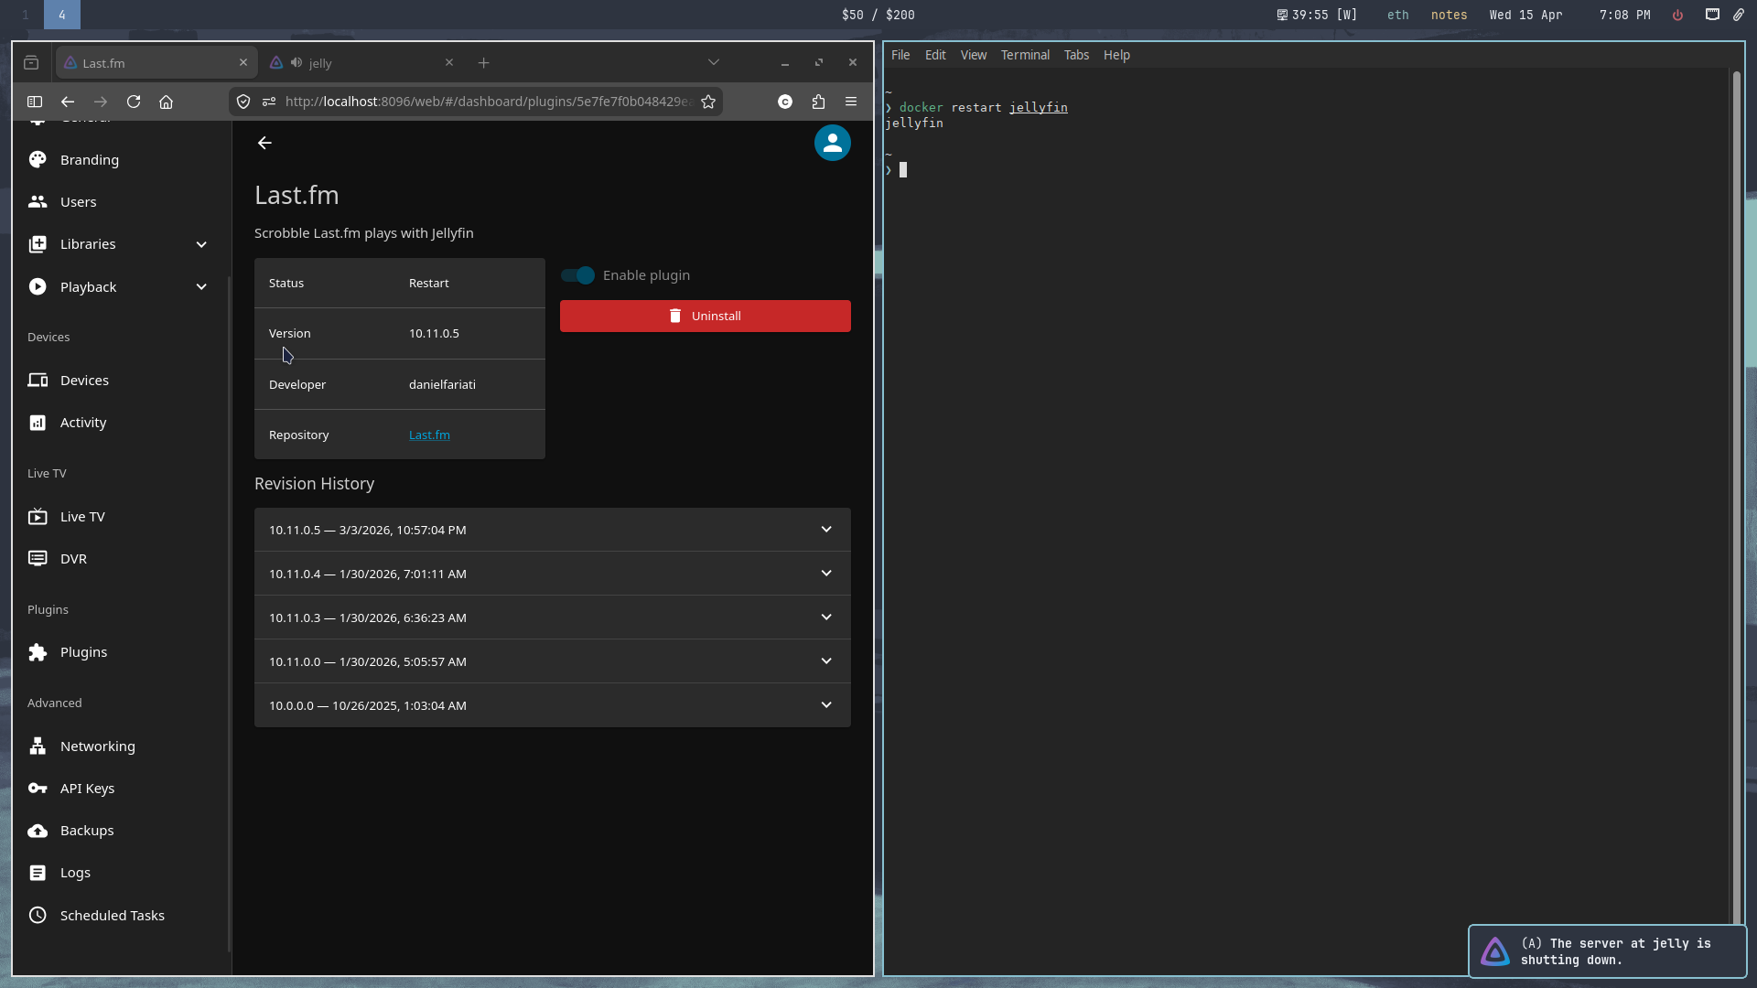Click the eth indicator in top bar
Screen dimensions: 1757x988
[1397, 15]
